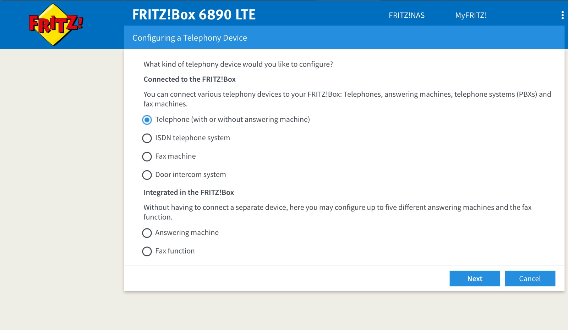Open MyFRITZ! from the header
The height and width of the screenshot is (330, 568).
471,15
